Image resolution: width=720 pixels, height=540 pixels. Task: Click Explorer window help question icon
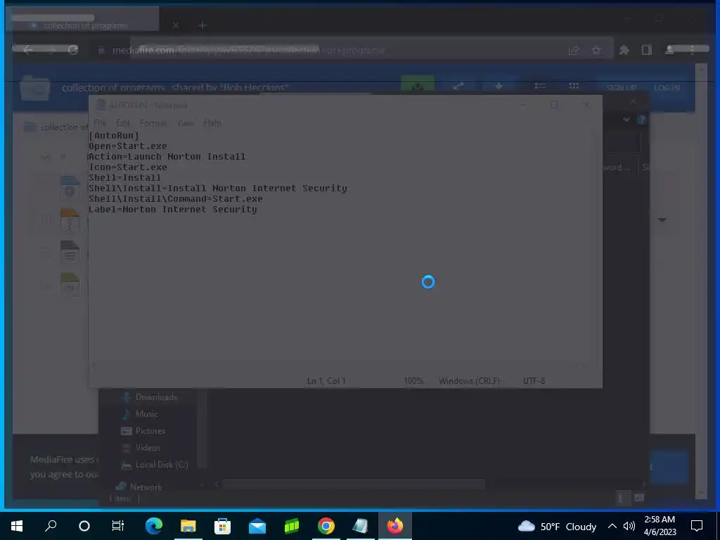click(641, 120)
